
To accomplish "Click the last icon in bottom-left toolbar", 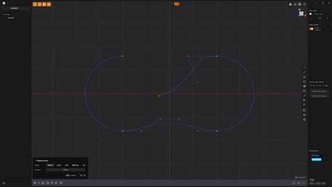I will [61, 183].
